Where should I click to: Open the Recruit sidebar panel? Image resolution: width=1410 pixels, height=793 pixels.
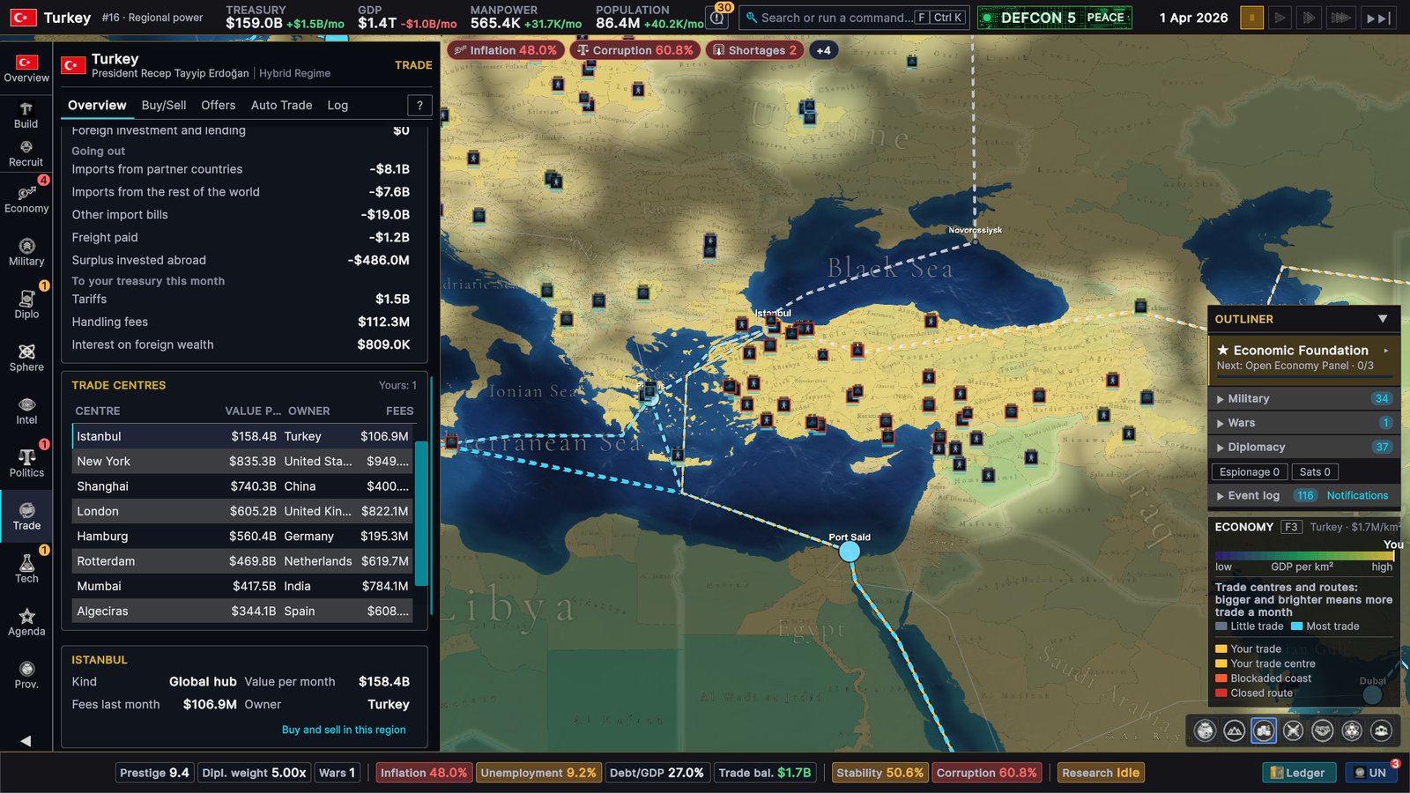[26, 154]
